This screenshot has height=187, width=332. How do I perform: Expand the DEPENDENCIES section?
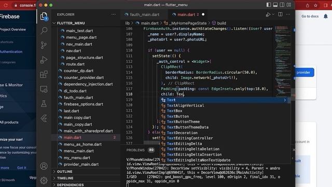70,185
